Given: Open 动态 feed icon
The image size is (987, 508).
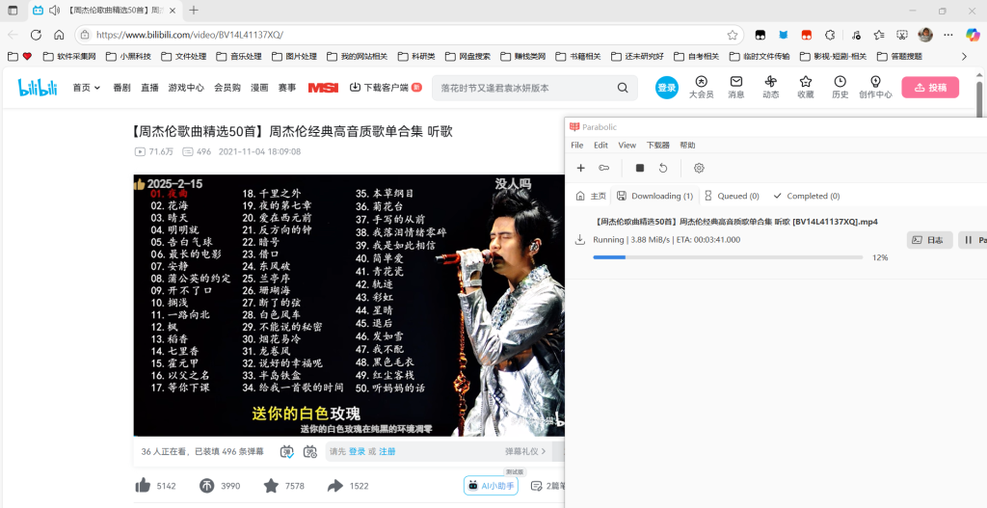Looking at the screenshot, I should tap(770, 88).
